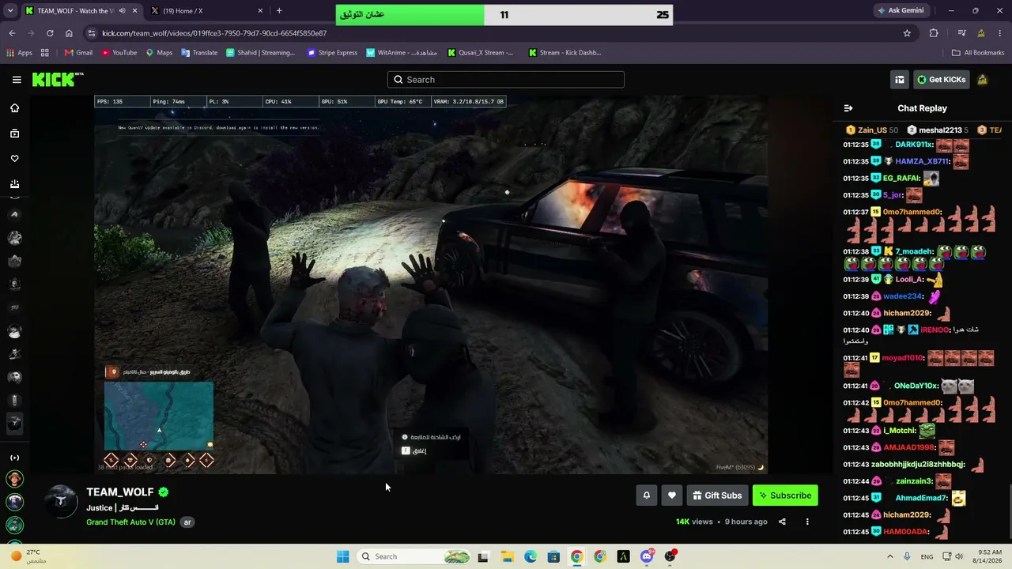Open the Kick sidebar hamburger menu

[17, 80]
